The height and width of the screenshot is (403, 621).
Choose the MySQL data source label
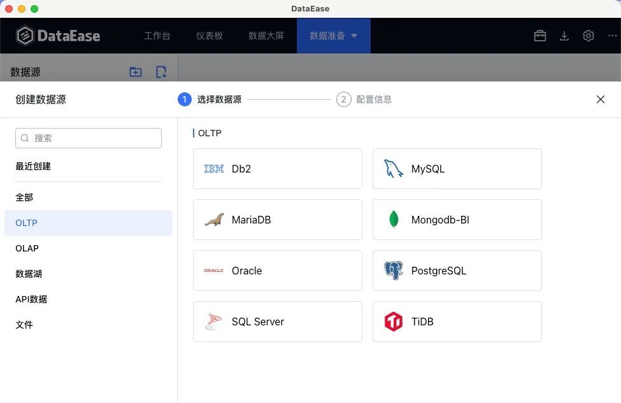coord(428,169)
